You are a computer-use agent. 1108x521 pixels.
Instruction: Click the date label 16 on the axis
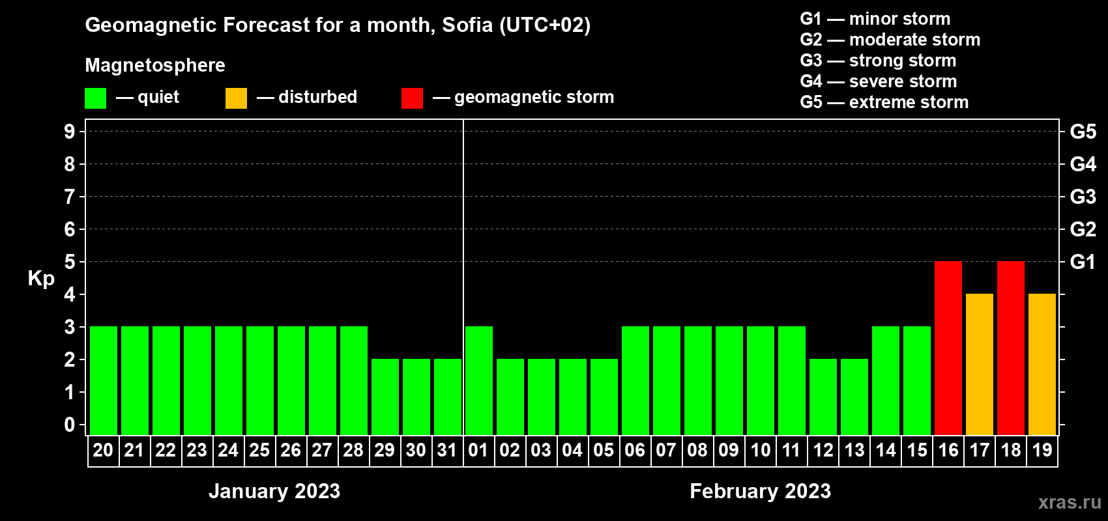tap(948, 451)
